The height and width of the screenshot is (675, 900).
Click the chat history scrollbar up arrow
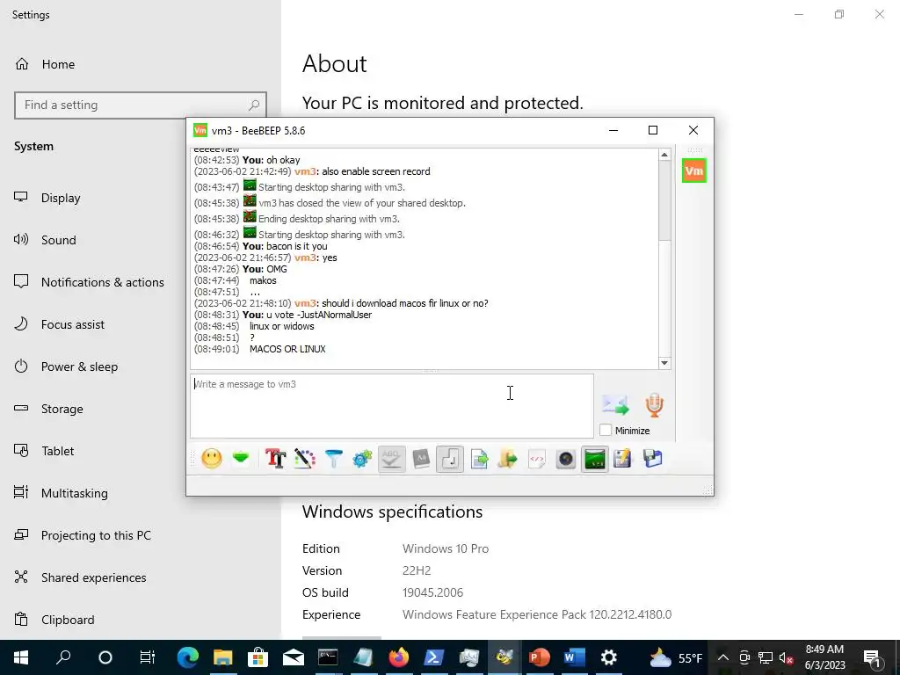[x=664, y=155]
